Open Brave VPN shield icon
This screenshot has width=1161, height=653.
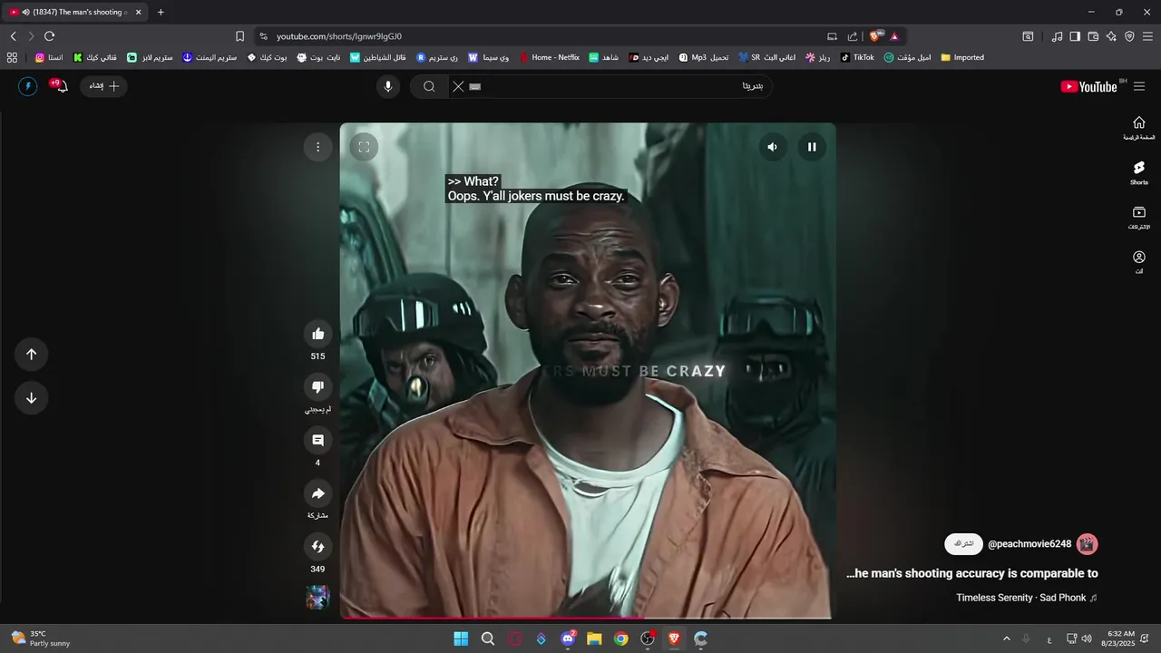pos(1129,36)
